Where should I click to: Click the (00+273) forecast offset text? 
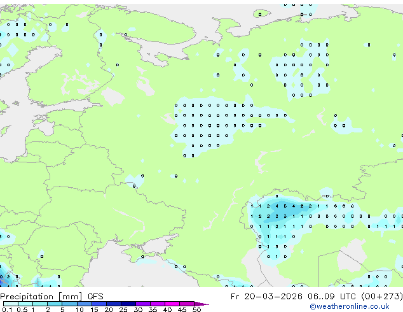tap(382, 297)
